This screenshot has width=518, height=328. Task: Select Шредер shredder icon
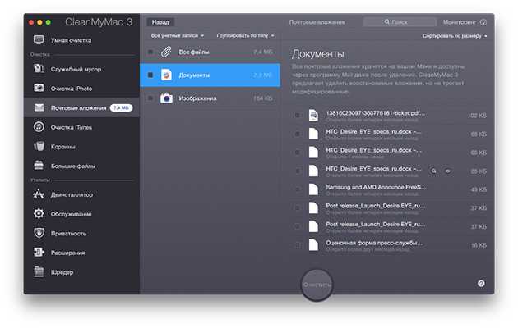pyautogui.click(x=39, y=271)
